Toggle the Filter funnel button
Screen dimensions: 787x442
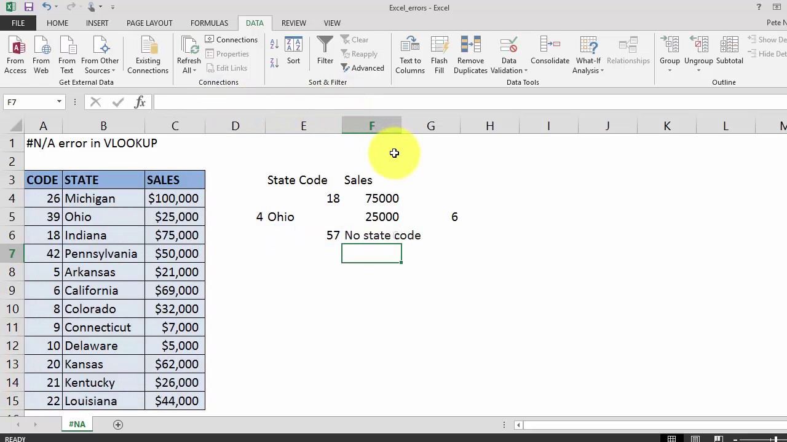click(325, 51)
